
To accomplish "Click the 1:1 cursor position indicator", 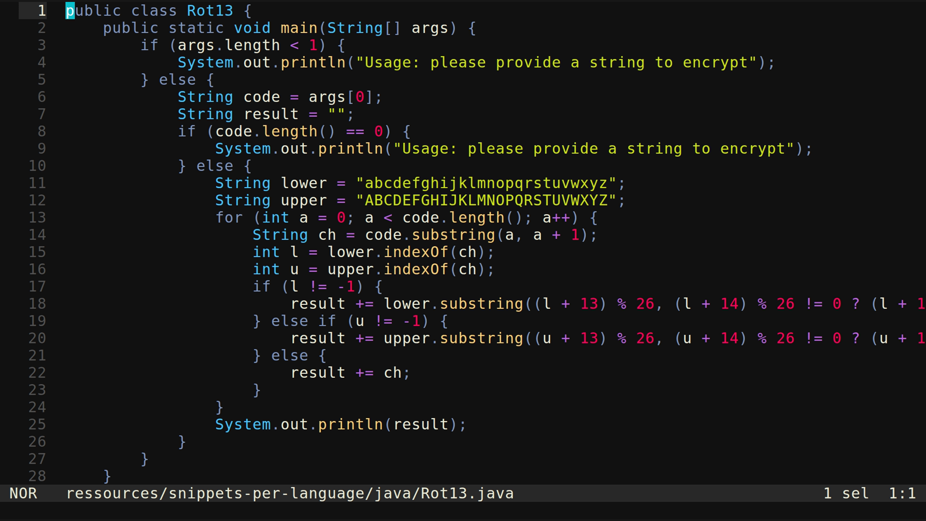I will [901, 493].
